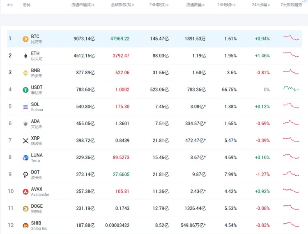This screenshot has width=308, height=234.
Task: Click LUNA 24H change +3.16%
Action: click(262, 158)
